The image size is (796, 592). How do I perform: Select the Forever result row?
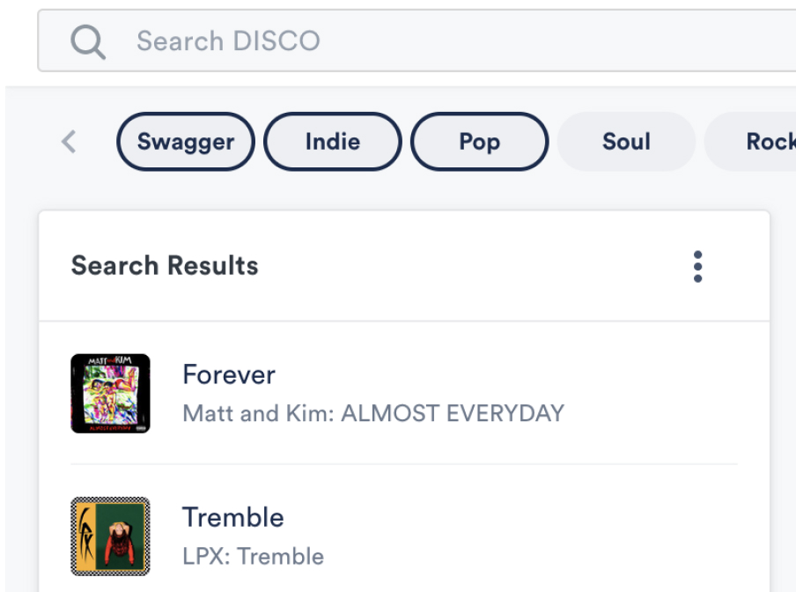pyautogui.click(x=404, y=393)
